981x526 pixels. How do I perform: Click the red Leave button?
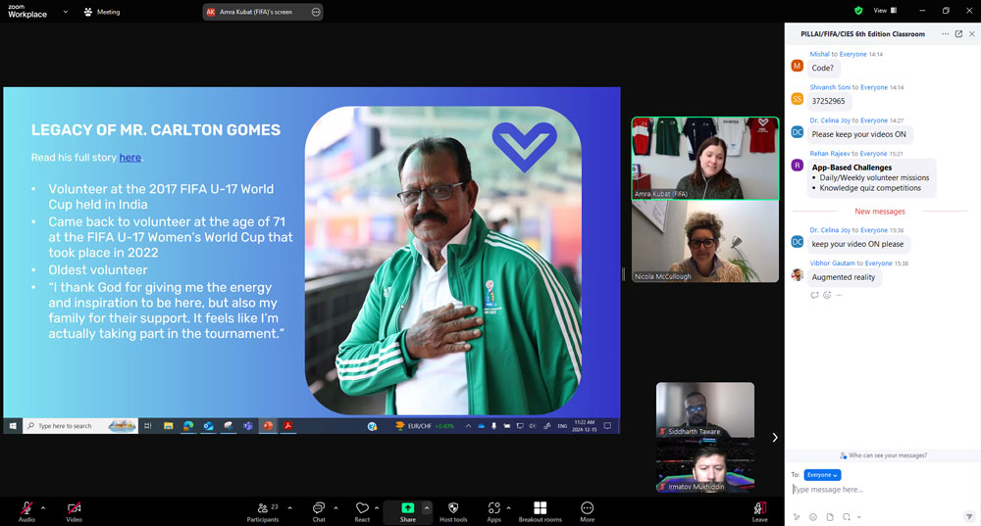759,507
